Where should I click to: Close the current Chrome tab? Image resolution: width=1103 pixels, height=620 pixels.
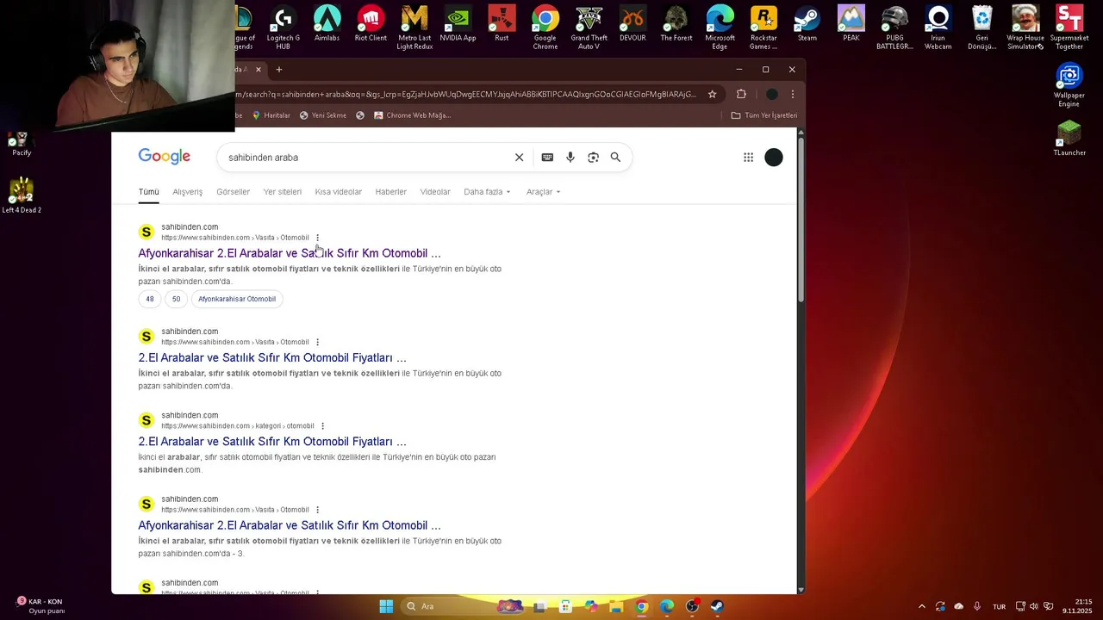point(258,70)
